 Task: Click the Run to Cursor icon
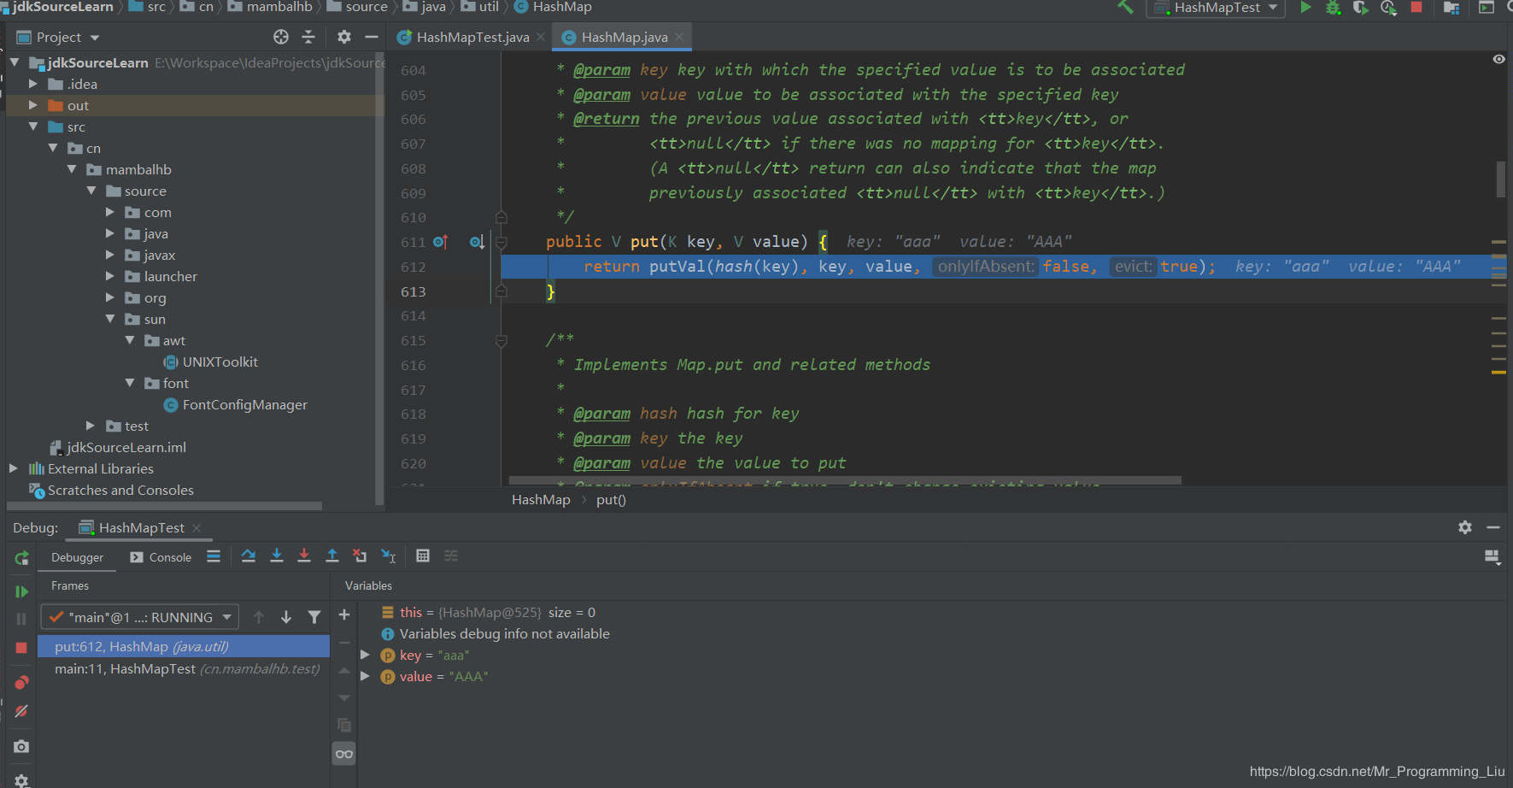[388, 556]
